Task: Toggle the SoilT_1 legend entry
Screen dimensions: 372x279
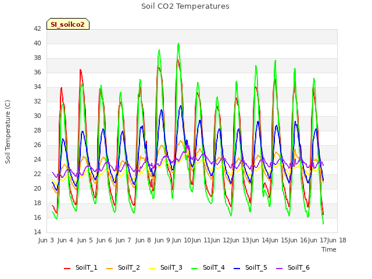Action: pyautogui.click(x=81, y=267)
